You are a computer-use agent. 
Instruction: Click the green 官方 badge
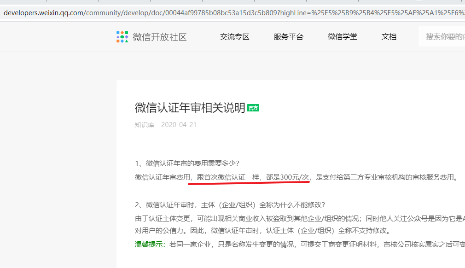[x=253, y=108]
